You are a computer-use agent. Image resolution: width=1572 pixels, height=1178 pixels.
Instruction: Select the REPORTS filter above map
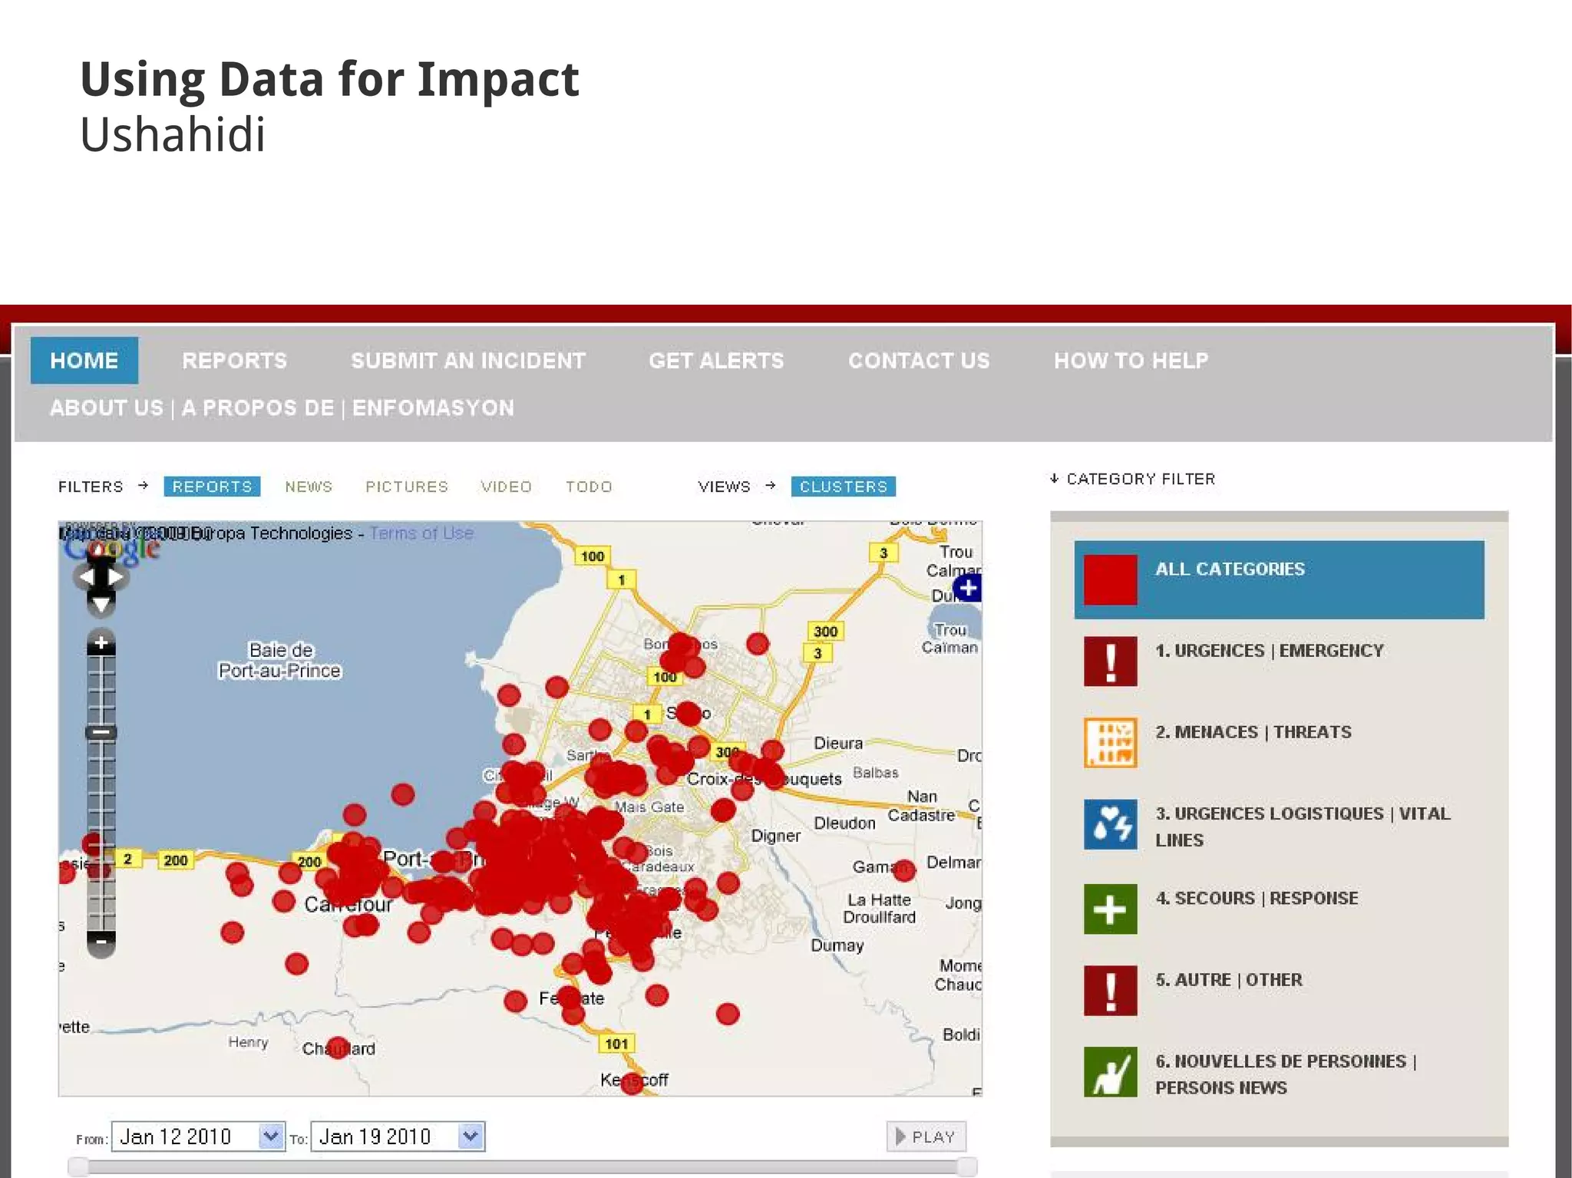212,487
